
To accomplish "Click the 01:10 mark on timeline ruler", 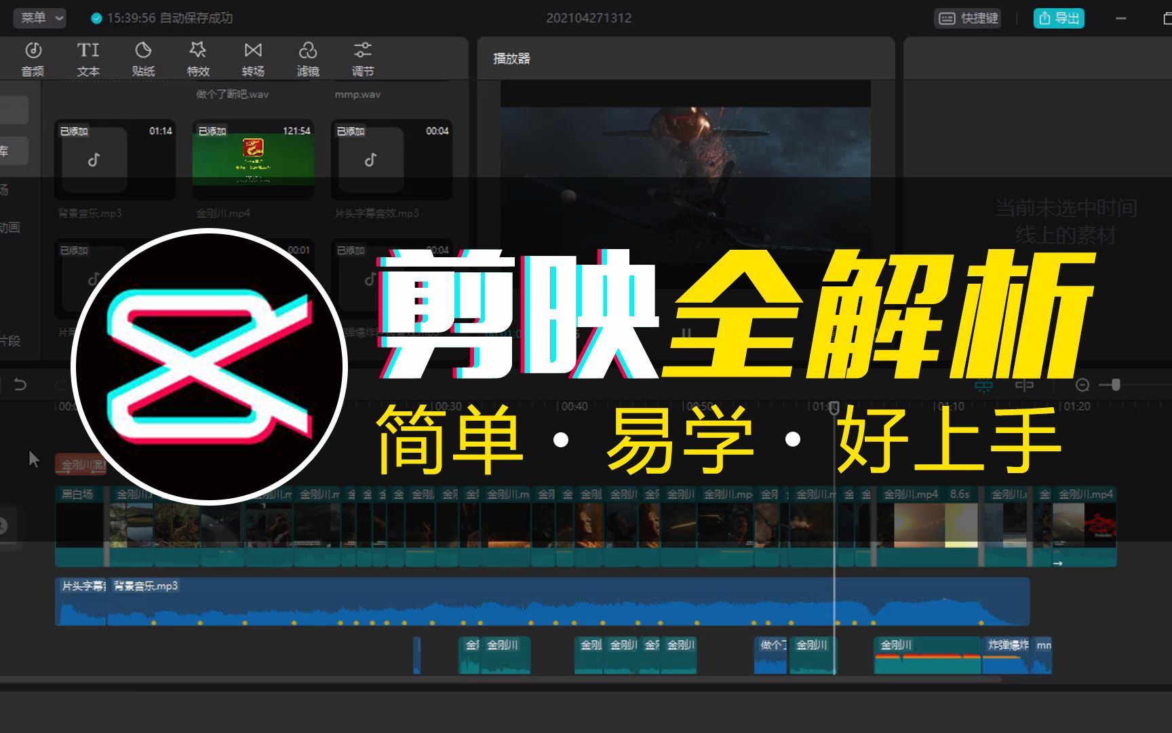I will pyautogui.click(x=950, y=407).
